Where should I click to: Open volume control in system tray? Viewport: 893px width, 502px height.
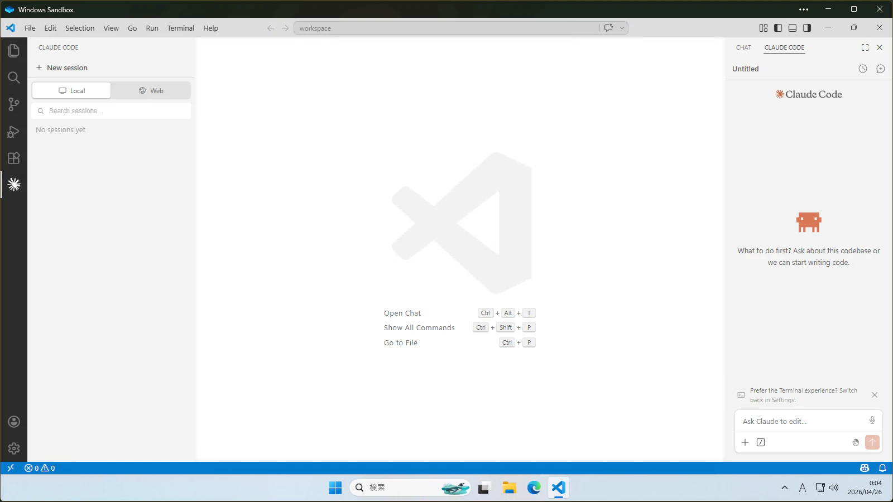point(834,487)
